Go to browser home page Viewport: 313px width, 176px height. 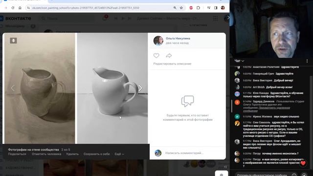click(20, 8)
